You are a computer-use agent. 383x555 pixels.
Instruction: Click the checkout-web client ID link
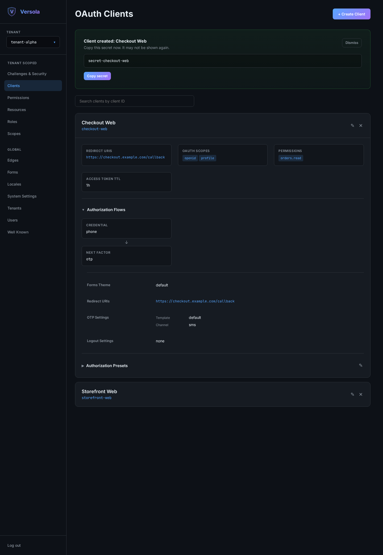(94, 129)
